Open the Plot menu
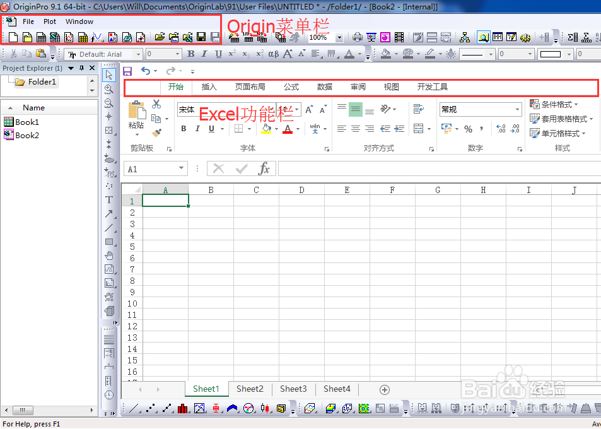The width and height of the screenshot is (601, 429). point(50,21)
